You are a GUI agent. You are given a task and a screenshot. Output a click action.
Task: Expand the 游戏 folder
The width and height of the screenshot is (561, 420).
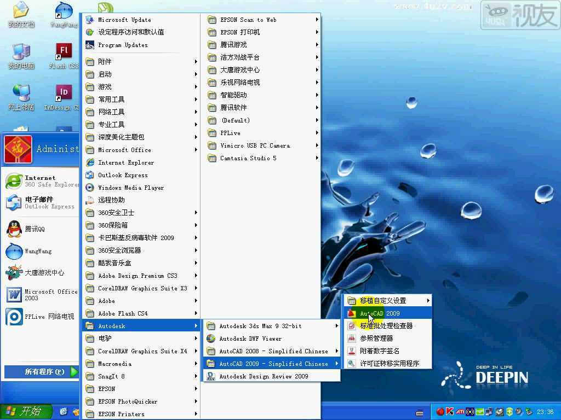point(141,87)
